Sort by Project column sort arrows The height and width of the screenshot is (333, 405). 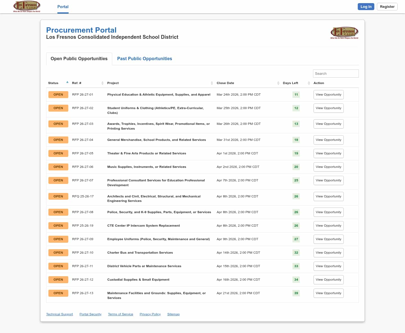212,83
